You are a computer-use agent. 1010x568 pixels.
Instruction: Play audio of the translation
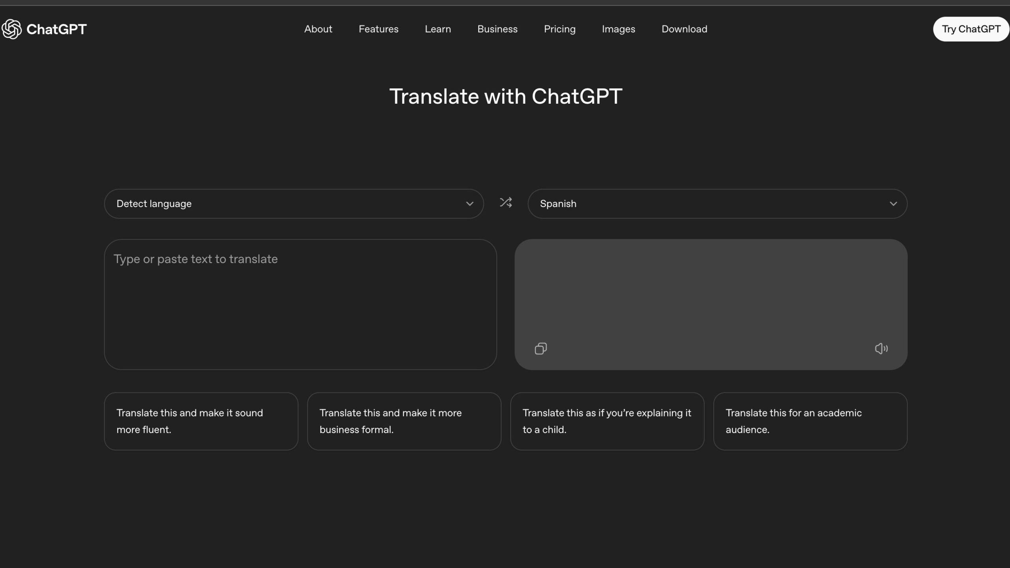click(881, 348)
